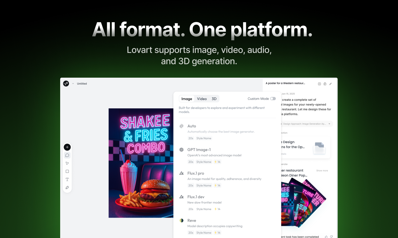Image resolution: width=398 pixels, height=238 pixels.
Task: Click the 20s tag under Flux.1 dev
Action: pyautogui.click(x=191, y=209)
